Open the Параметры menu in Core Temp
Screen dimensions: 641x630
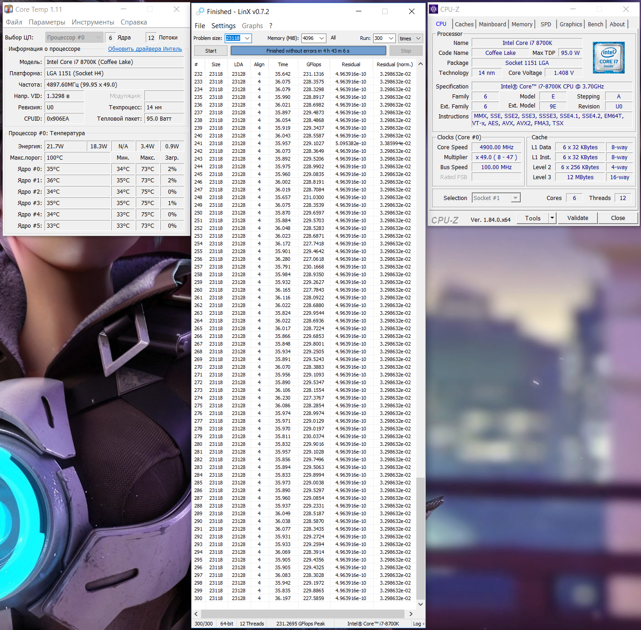click(x=47, y=22)
